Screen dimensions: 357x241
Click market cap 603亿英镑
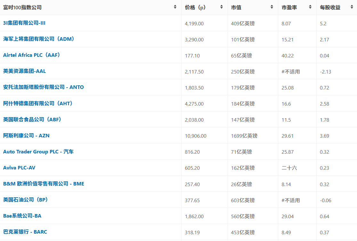(243, 200)
